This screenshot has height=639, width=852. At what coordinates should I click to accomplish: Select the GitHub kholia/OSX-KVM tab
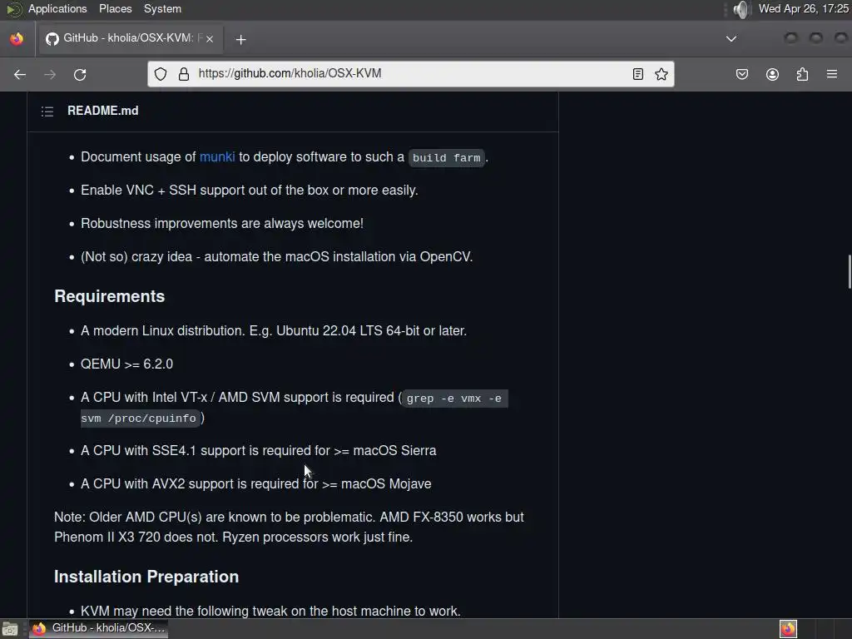pos(129,38)
